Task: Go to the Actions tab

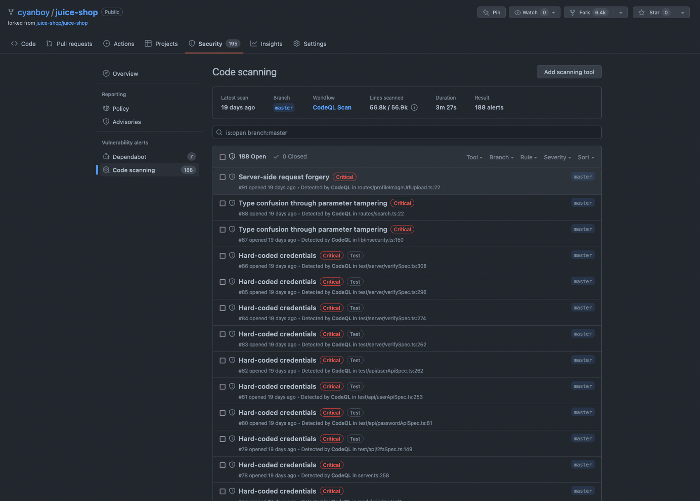Action: [x=119, y=44]
